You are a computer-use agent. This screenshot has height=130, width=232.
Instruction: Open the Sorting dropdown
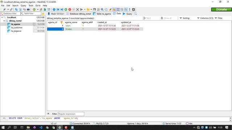click(x=185, y=18)
